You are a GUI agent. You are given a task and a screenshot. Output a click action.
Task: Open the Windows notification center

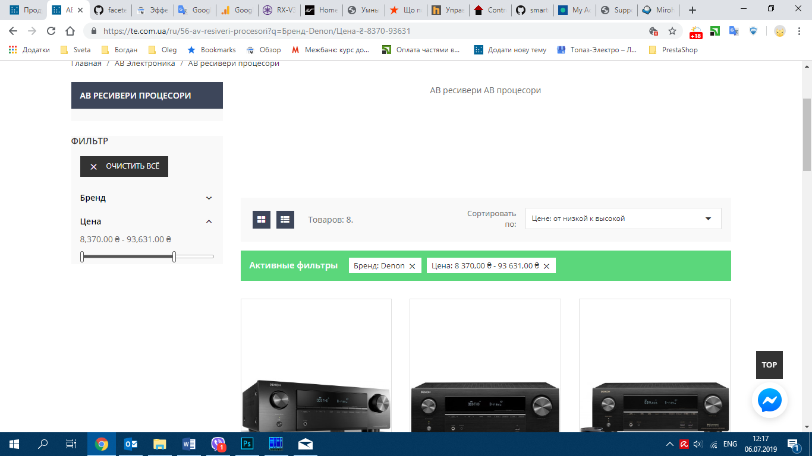793,444
